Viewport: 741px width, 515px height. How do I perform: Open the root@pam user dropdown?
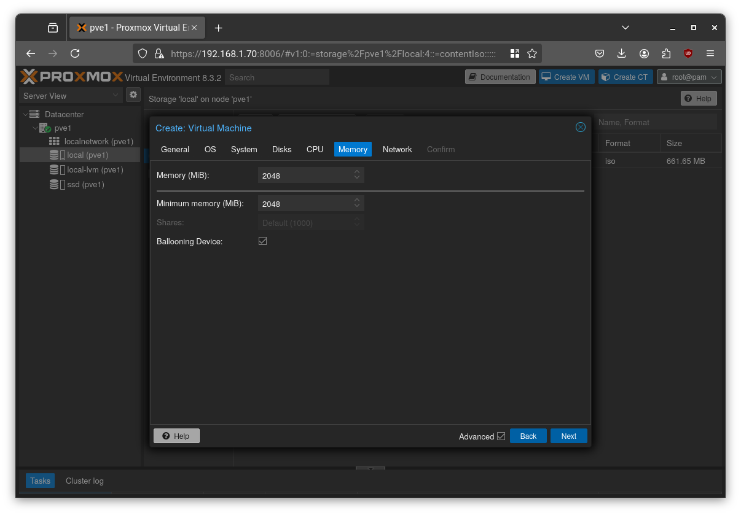tap(689, 77)
